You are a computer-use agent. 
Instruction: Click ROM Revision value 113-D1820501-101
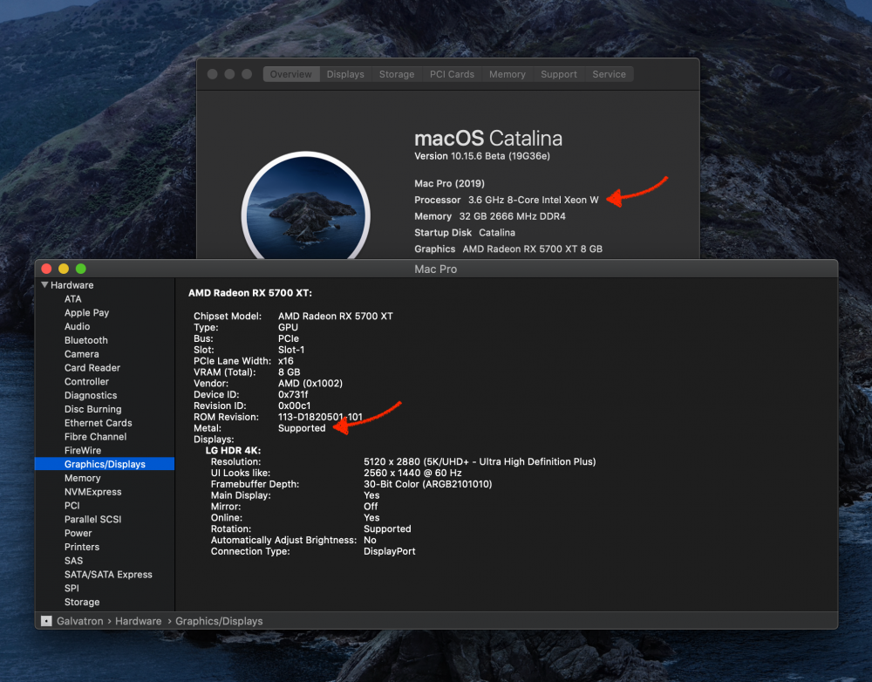[320, 417]
